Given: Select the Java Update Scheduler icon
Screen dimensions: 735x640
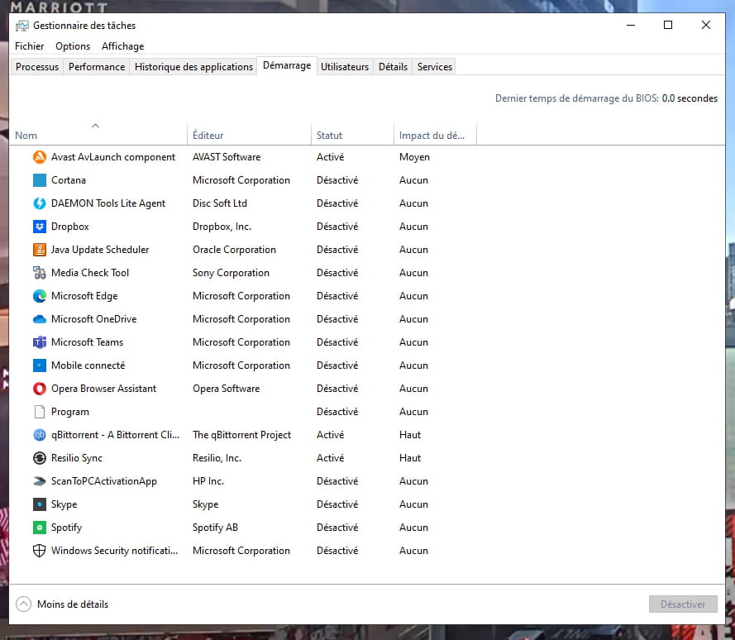Looking at the screenshot, I should (40, 250).
